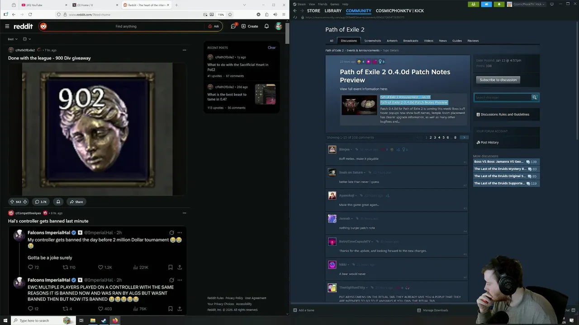Open the Best feed sort dropdown
579x325 pixels.
tap(13, 39)
